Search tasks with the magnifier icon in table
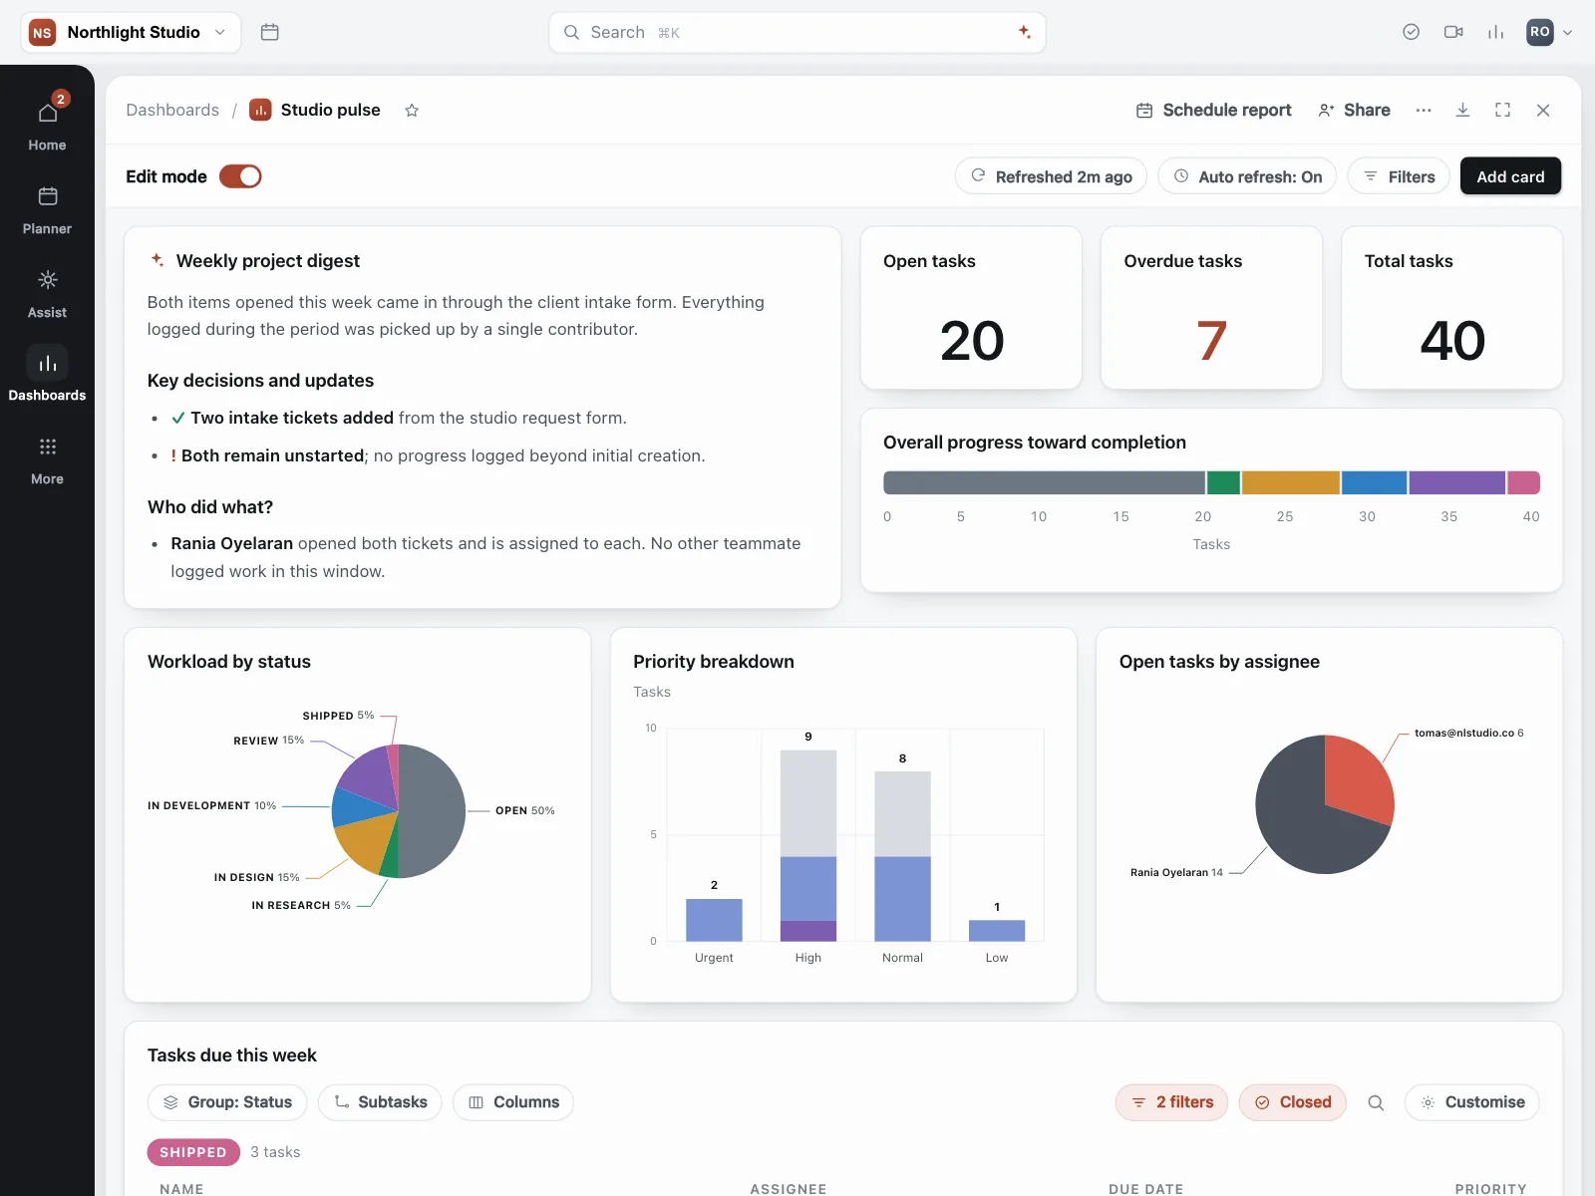The width and height of the screenshot is (1595, 1196). pyautogui.click(x=1376, y=1102)
